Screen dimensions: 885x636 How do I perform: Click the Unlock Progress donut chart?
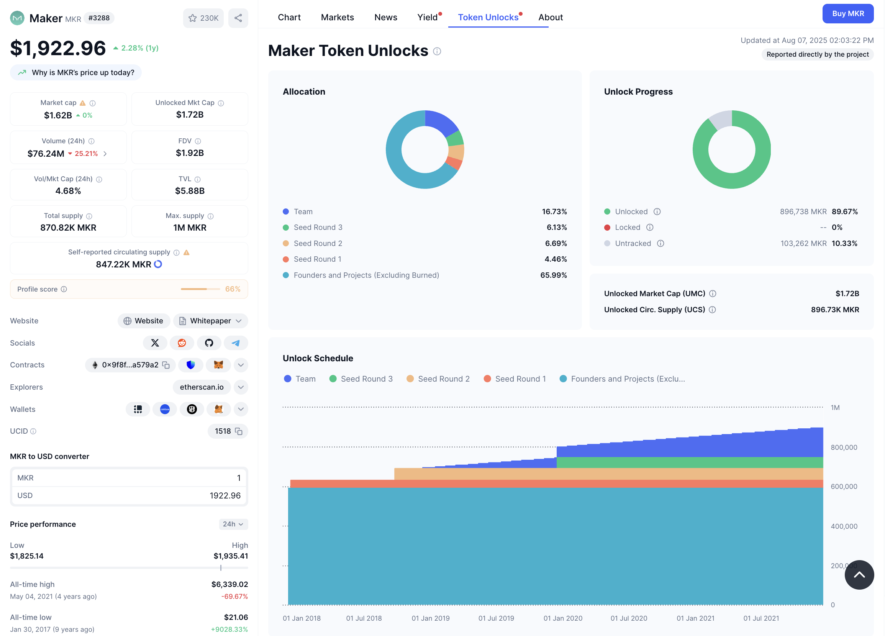732,150
